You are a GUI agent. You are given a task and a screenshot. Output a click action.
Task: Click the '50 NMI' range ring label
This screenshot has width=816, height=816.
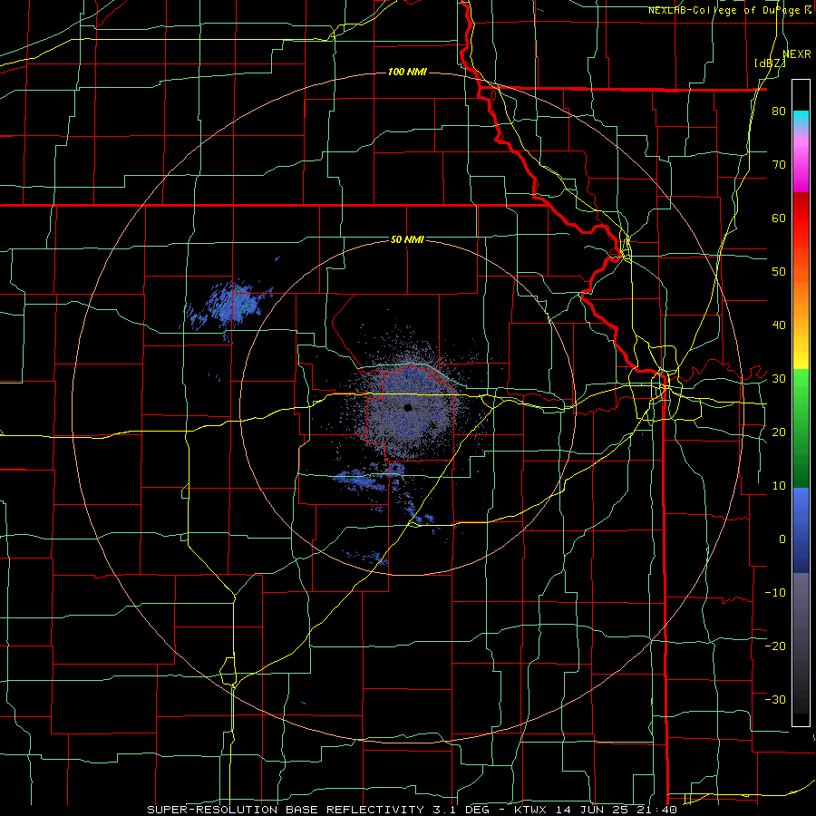pyautogui.click(x=407, y=239)
